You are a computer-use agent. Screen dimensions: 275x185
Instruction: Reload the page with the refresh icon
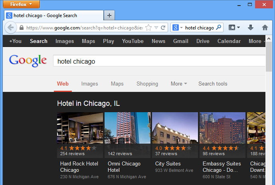pos(163,27)
